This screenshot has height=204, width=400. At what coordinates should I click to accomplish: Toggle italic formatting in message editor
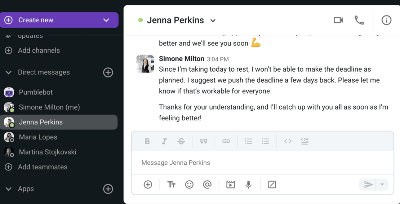point(164,141)
